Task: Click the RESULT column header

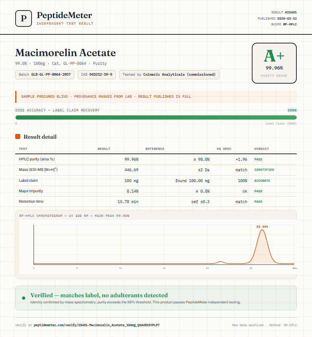Action: coord(104,149)
